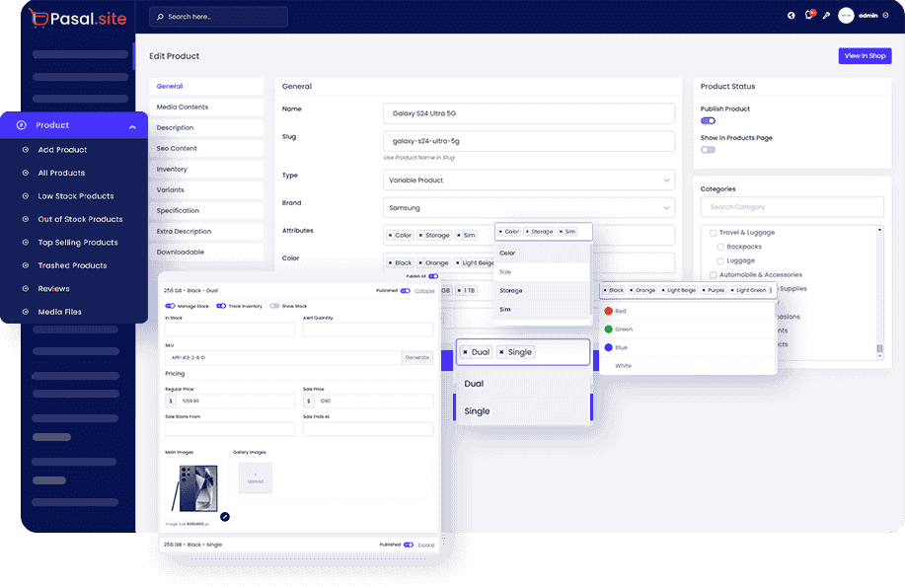Click the admin avatar picture
Viewport: 905px width, 587px height.
[846, 16]
